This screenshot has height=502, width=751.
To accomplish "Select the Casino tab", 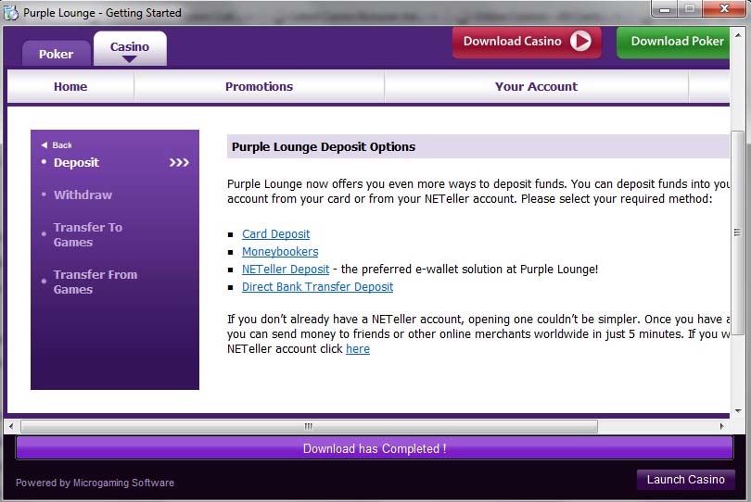I will point(130,47).
